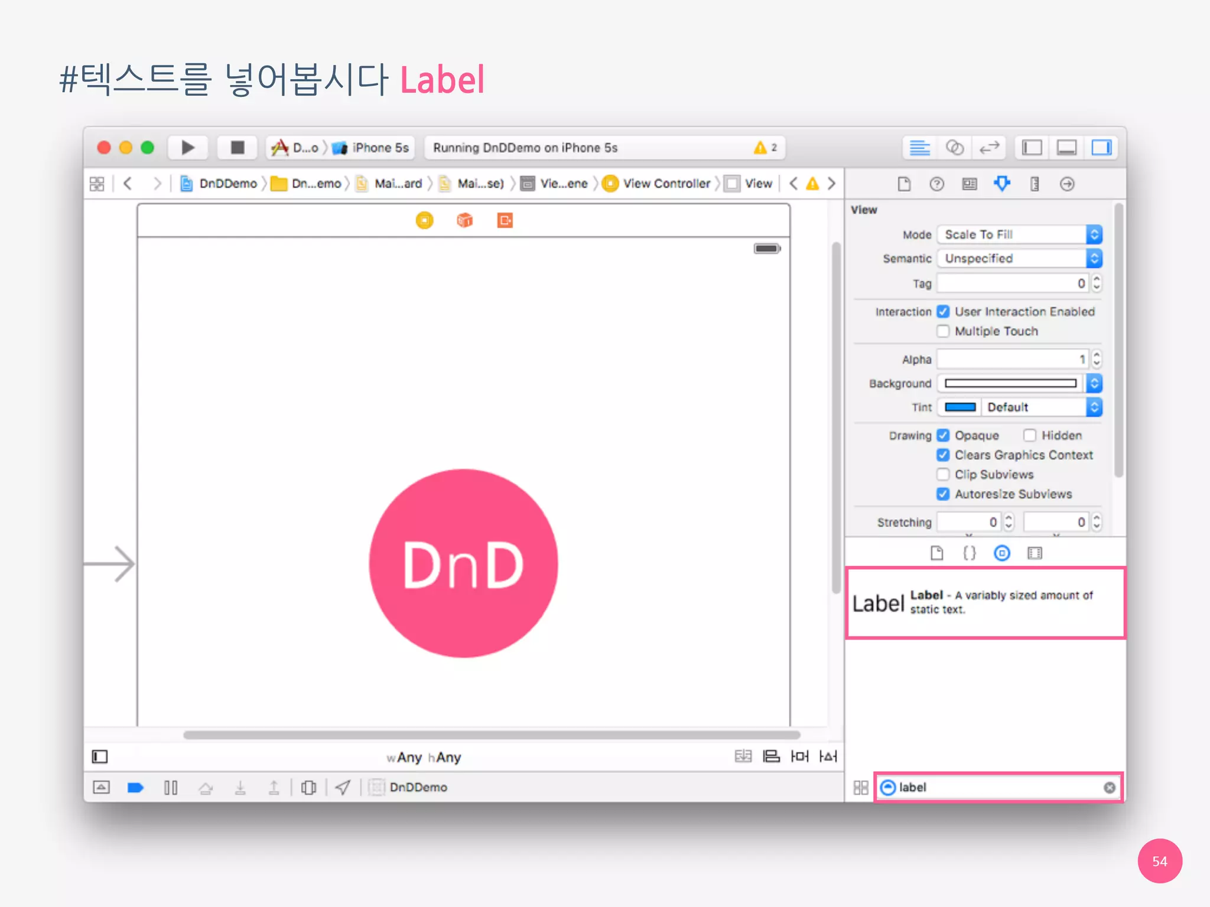Open the Mode dropdown Scale To Fill
Screen dimensions: 1210x907
pyautogui.click(x=1020, y=234)
